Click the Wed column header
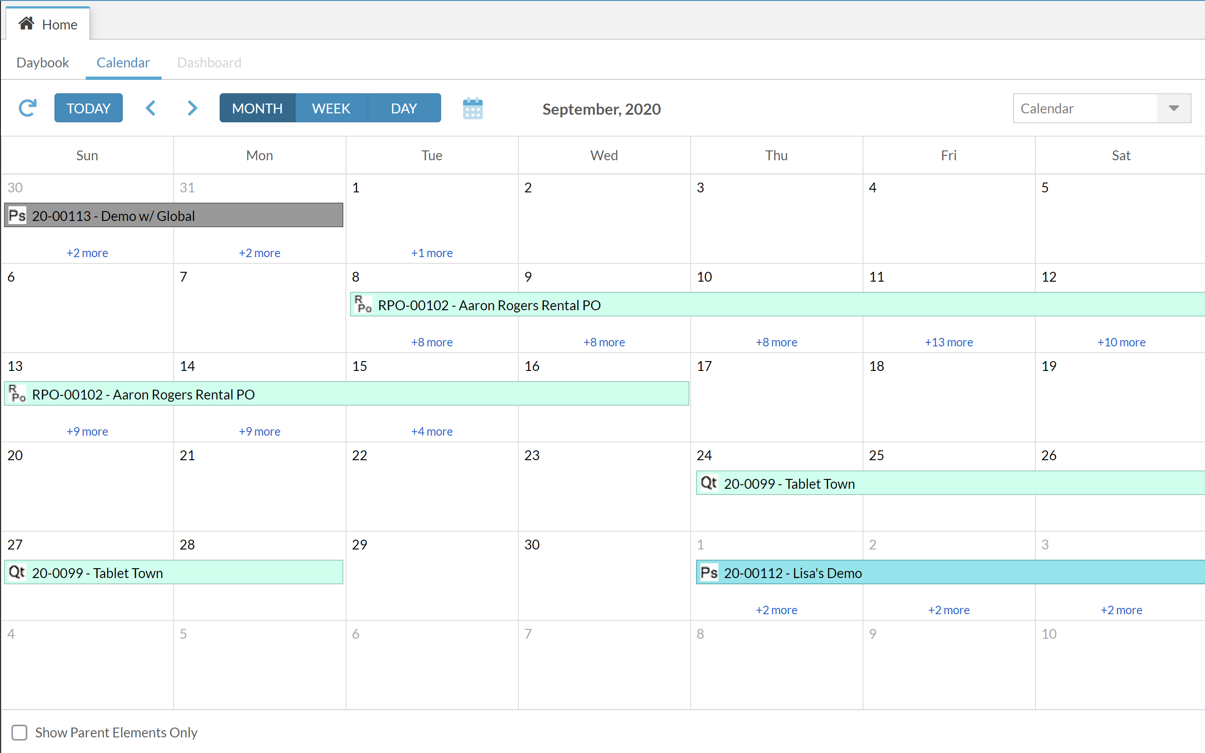This screenshot has height=753, width=1205. point(604,155)
